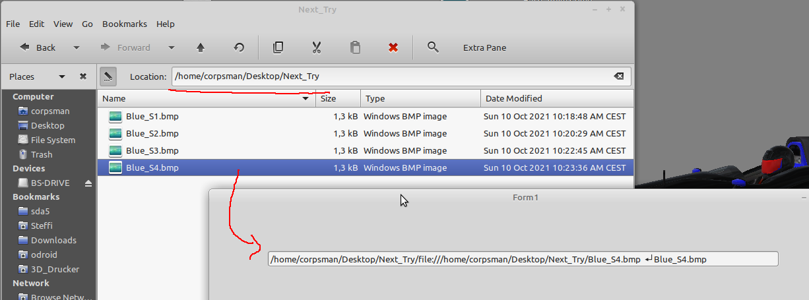This screenshot has width=809, height=300.
Task: Open the File menu
Action: click(x=13, y=24)
